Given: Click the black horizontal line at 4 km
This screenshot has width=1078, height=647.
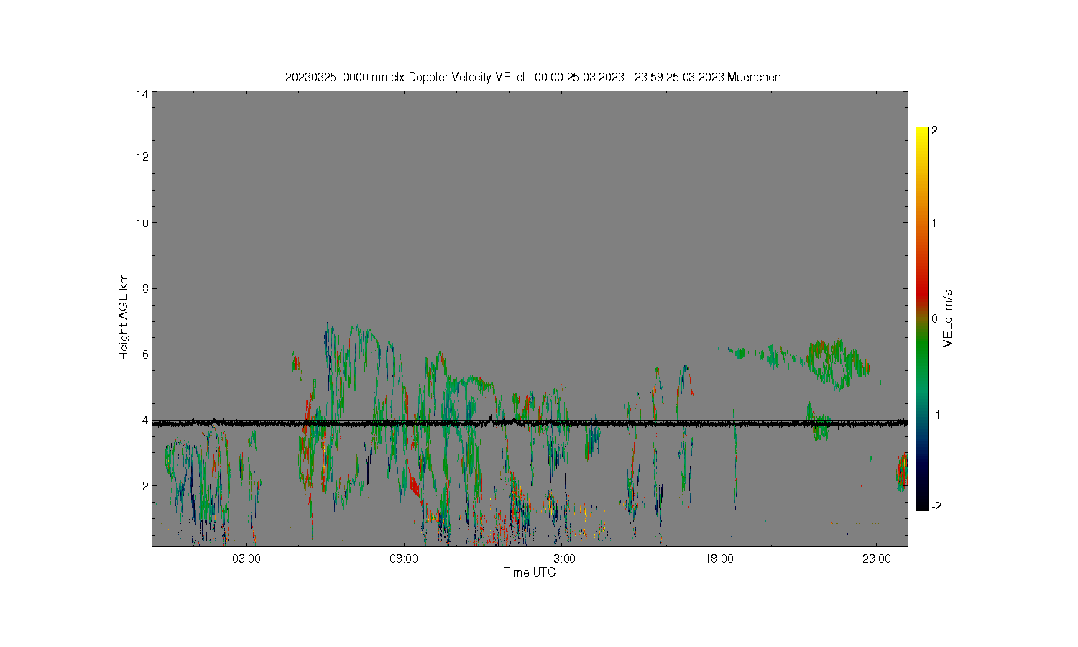Looking at the screenshot, I should tap(530, 423).
